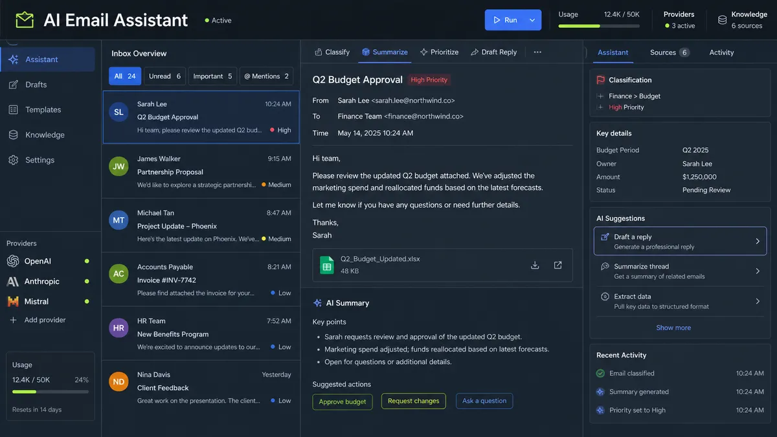Screen dimensions: 777x437
Task: Open the Run button dropdown arrow
Action: [x=532, y=20]
